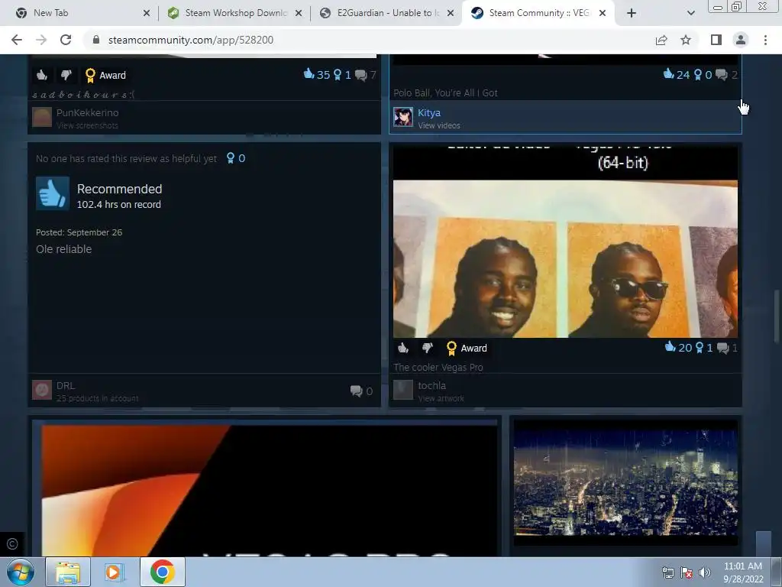Thumbs down tochla's Vegas Pro artwork
Viewport: 782px width, 587px height.
[x=427, y=348]
